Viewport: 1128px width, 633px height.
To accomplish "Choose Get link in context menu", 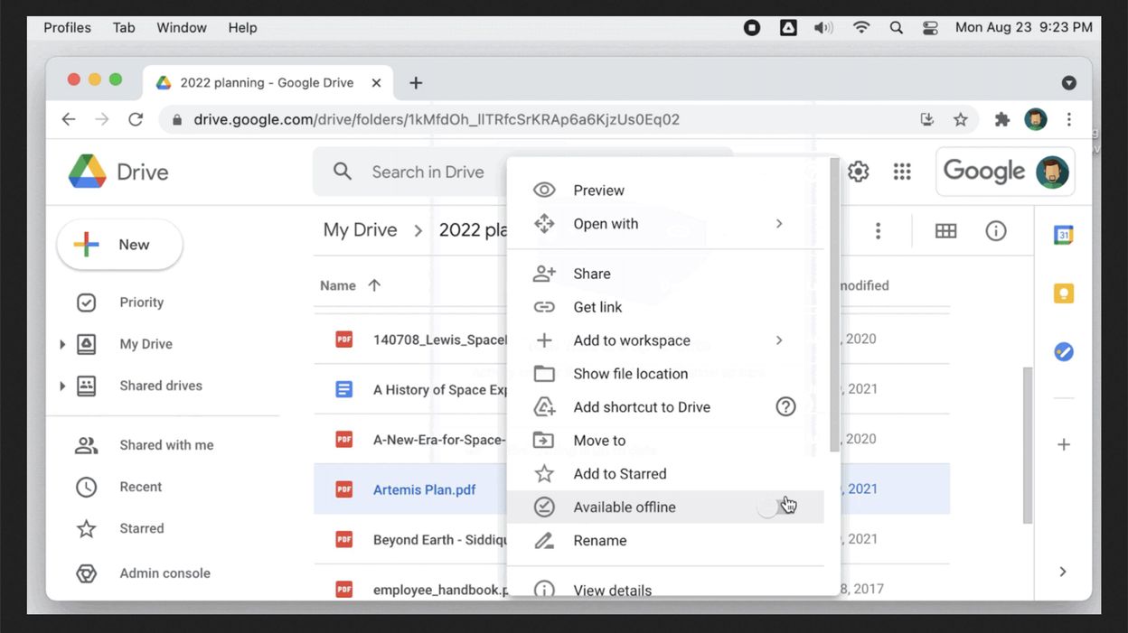I will (597, 307).
